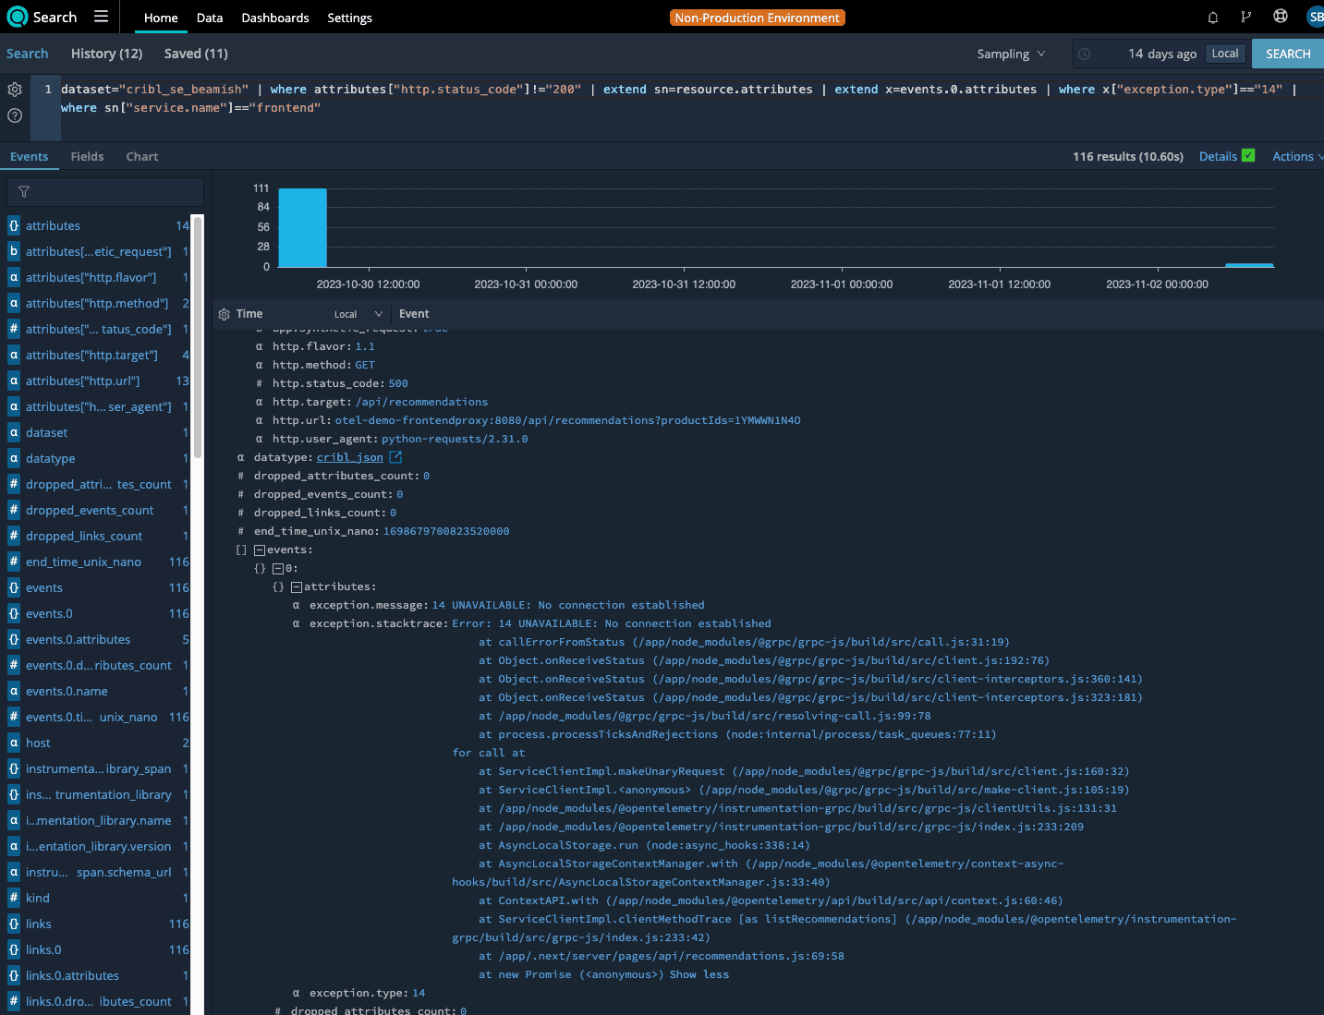Open the cribl_json external link icon

coord(395,457)
